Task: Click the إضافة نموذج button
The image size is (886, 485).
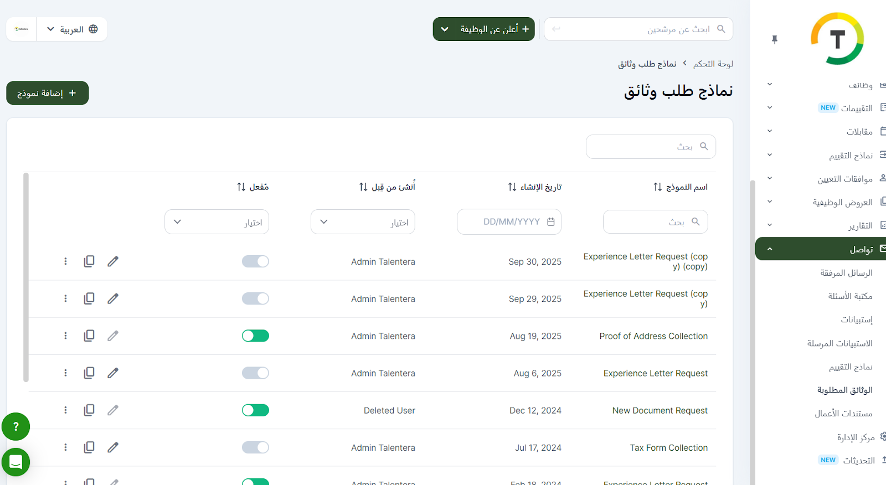Action: point(48,93)
